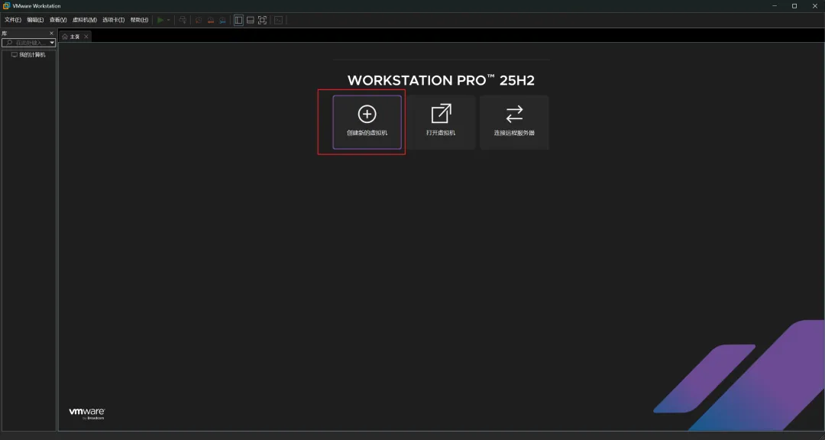Click the magnifier icon in library search
The width and height of the screenshot is (825, 440).
(x=9, y=43)
